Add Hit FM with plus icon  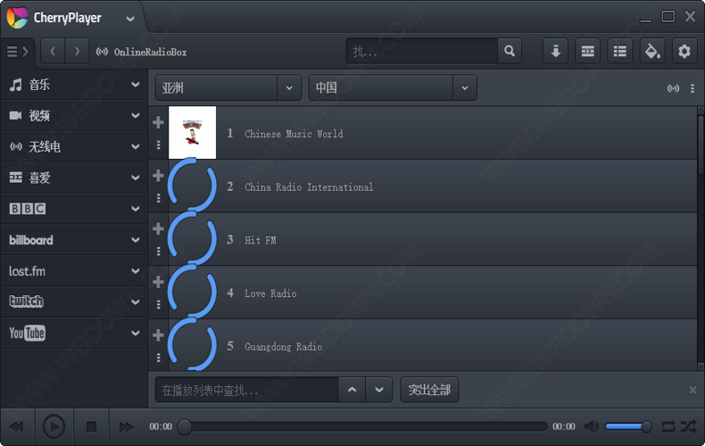[x=158, y=228]
